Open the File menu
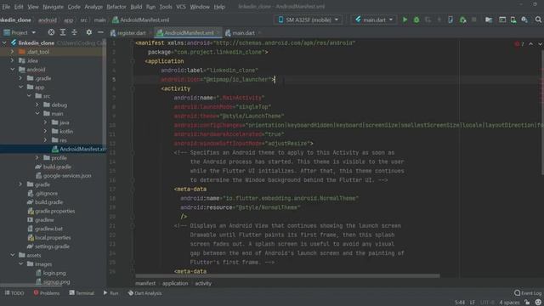Screen dimensions: 544x306 pyautogui.click(x=6, y=7)
